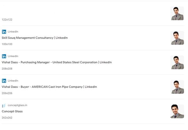Click thumbnail beside AMERICAN Cast Iron Pipe result

[177, 87]
